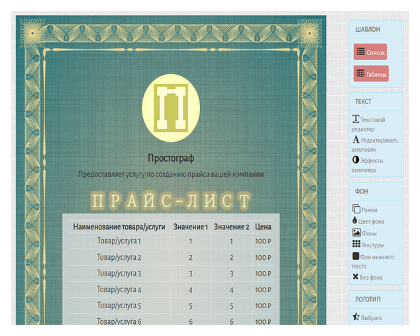
Task: Click the list icon in Список button
Action: click(x=360, y=52)
